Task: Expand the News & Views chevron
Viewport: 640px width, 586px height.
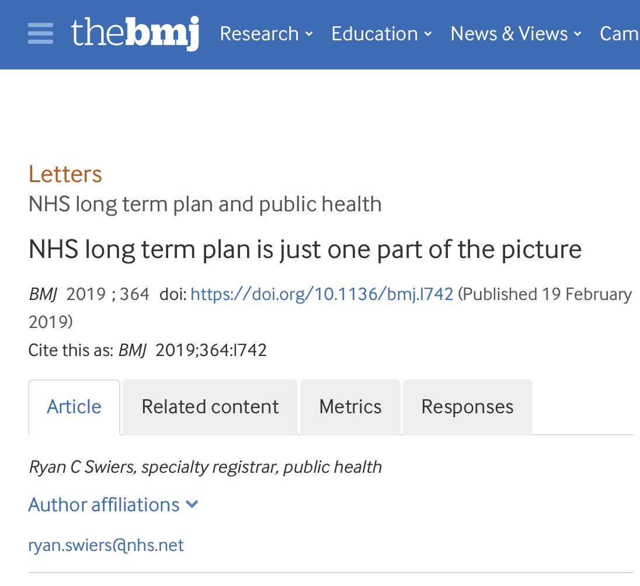Action: pos(578,34)
